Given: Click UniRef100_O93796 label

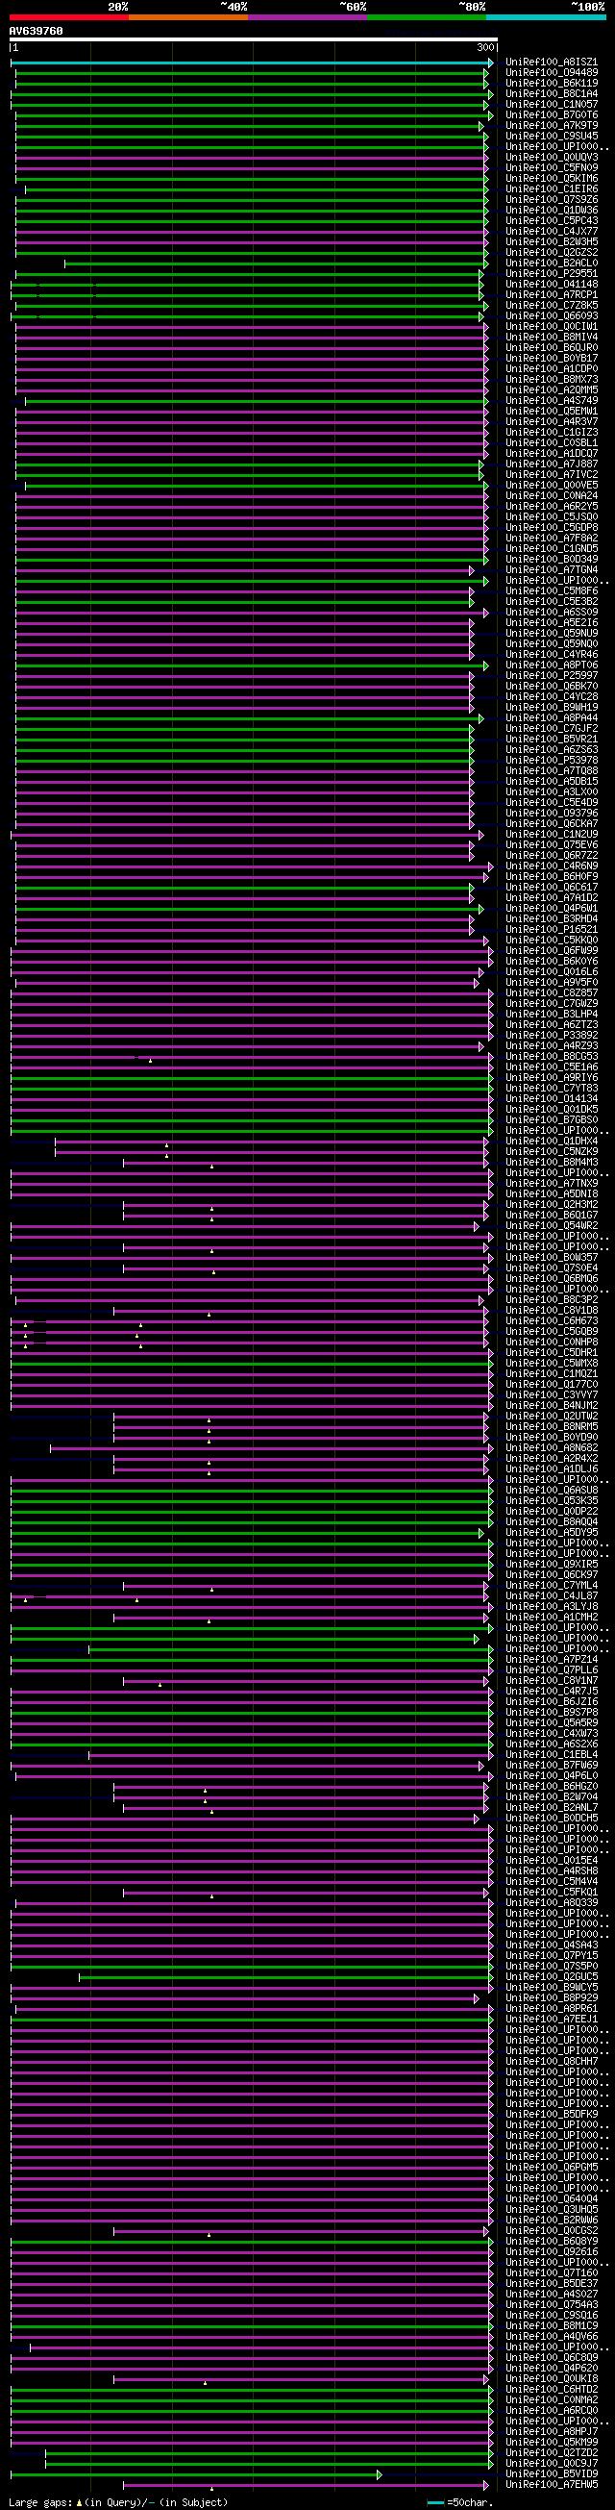Looking at the screenshot, I should [x=552, y=814].
